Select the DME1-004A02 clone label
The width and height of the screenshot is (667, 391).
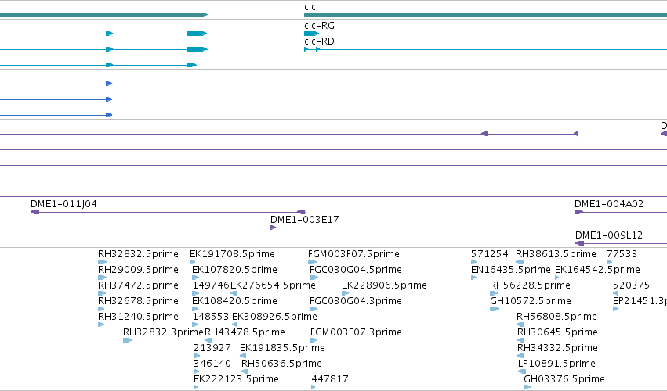pos(609,204)
